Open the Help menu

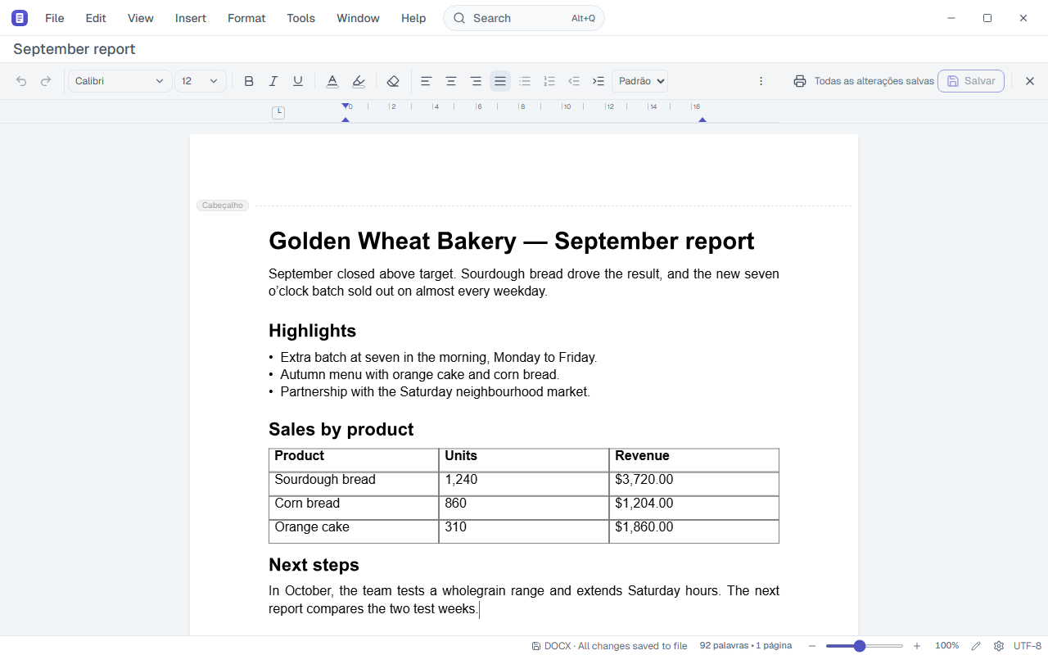pos(413,18)
